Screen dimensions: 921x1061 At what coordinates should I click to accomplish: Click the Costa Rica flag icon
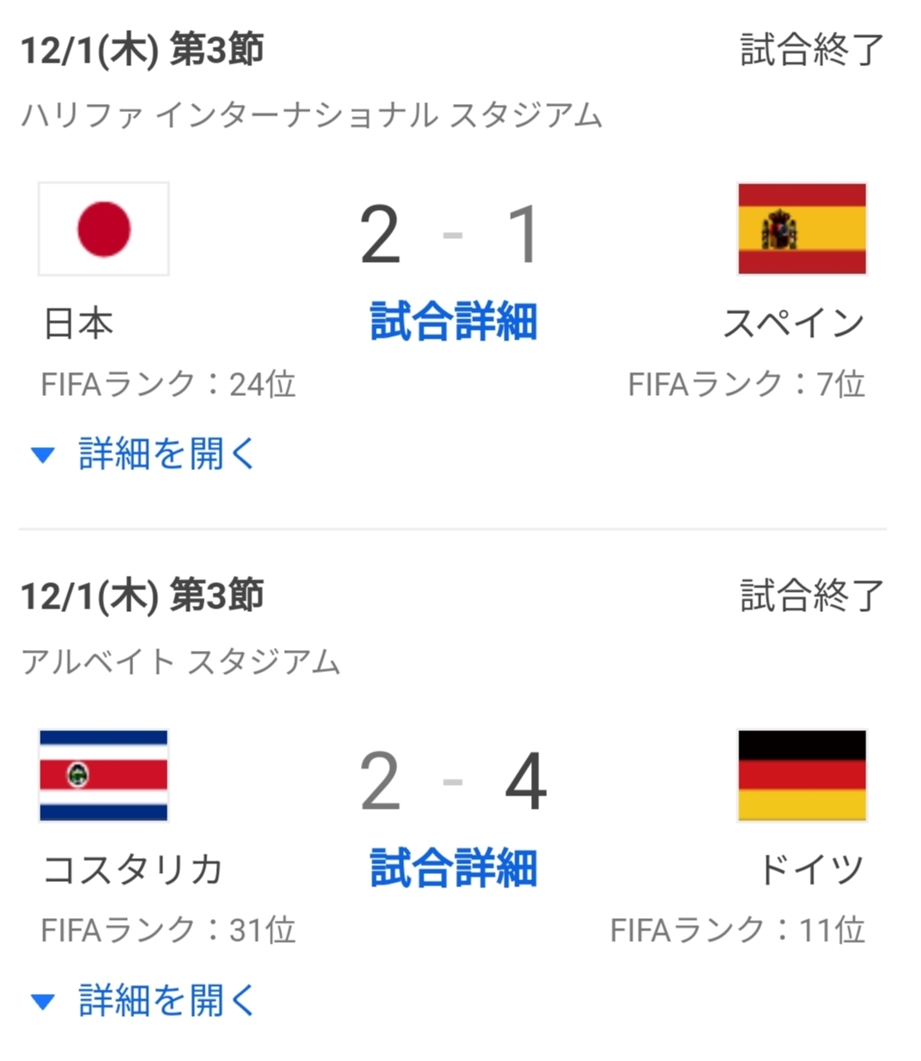click(x=103, y=775)
